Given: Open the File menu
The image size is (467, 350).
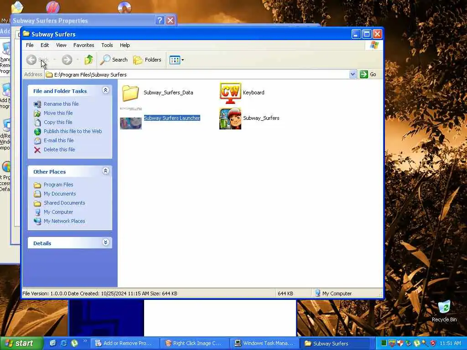Looking at the screenshot, I should tap(30, 45).
